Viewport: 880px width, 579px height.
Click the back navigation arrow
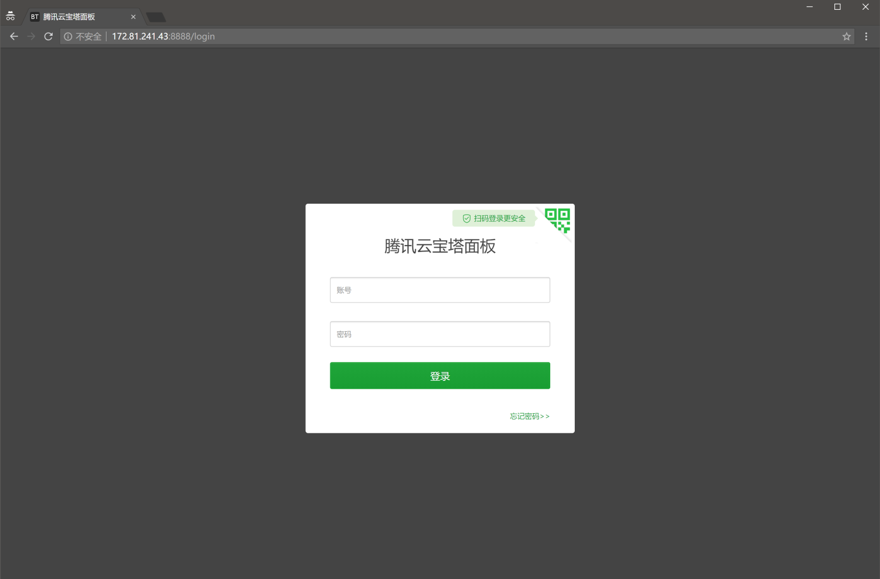click(14, 36)
